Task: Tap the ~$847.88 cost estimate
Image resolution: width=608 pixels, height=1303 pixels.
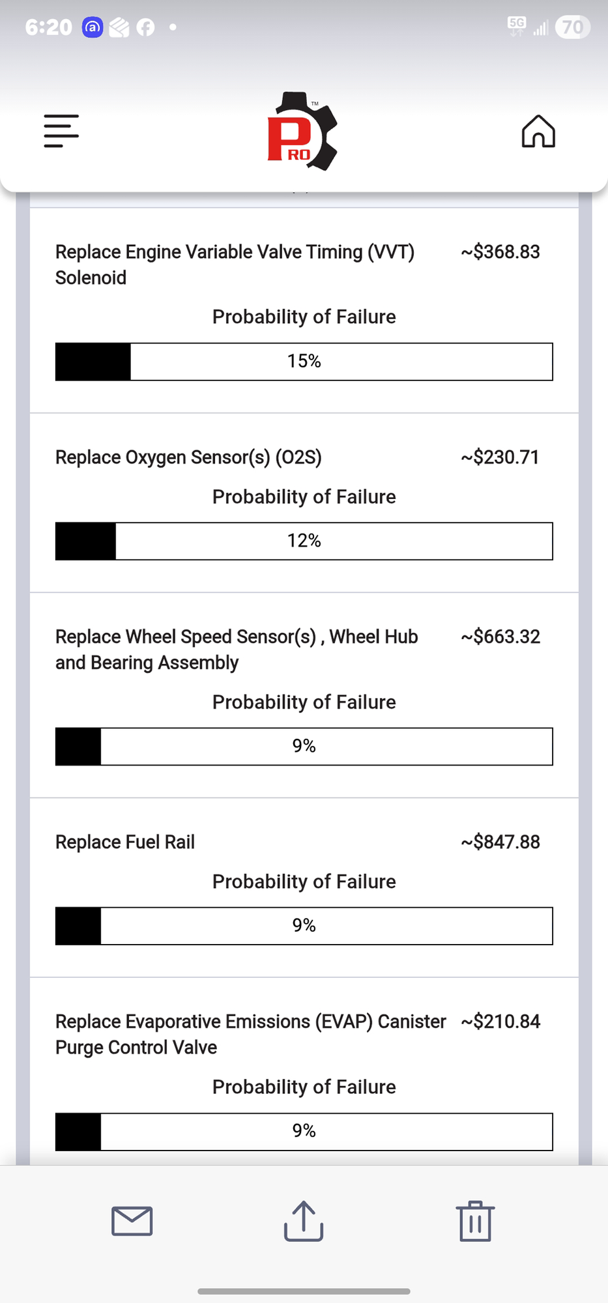Action: (500, 842)
